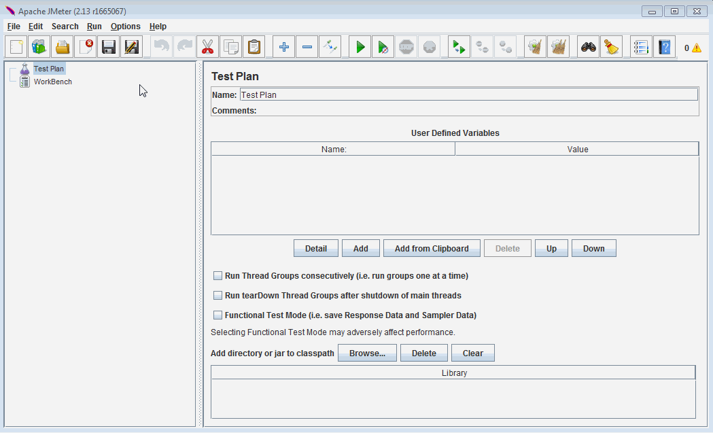The width and height of the screenshot is (713, 433).
Task: Click the Undo arrow icon
Action: coord(161,47)
